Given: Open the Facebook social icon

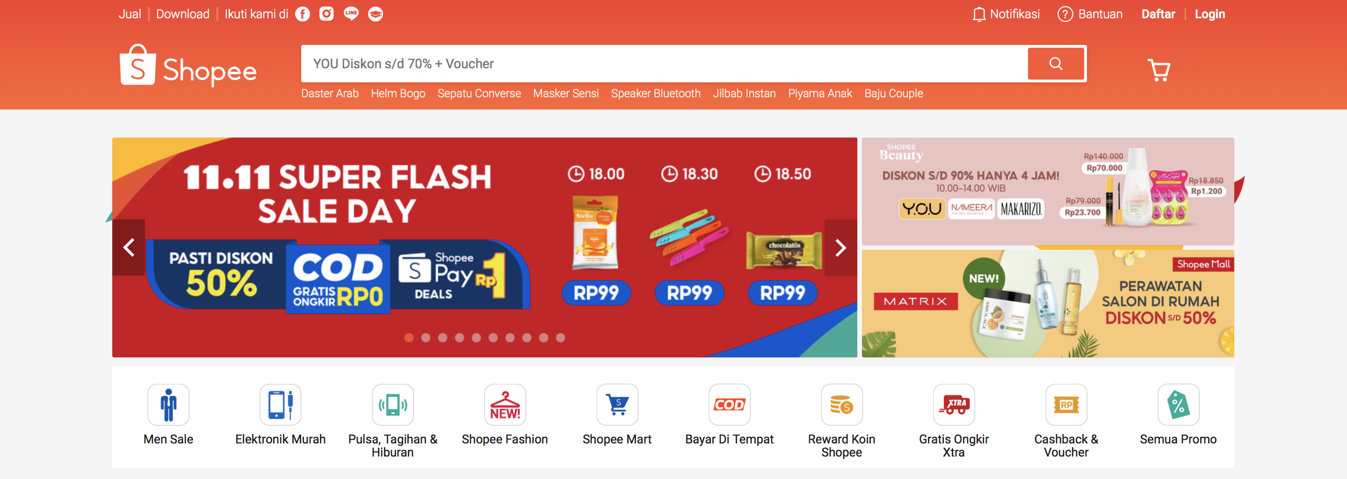Looking at the screenshot, I should 302,14.
